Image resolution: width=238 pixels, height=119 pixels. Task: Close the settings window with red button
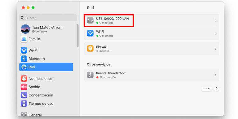click(x=23, y=8)
